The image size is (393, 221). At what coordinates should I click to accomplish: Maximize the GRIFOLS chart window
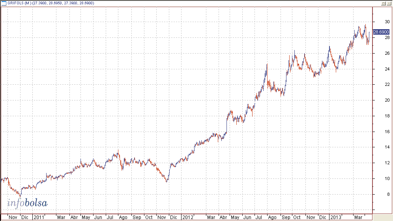click(384, 3)
